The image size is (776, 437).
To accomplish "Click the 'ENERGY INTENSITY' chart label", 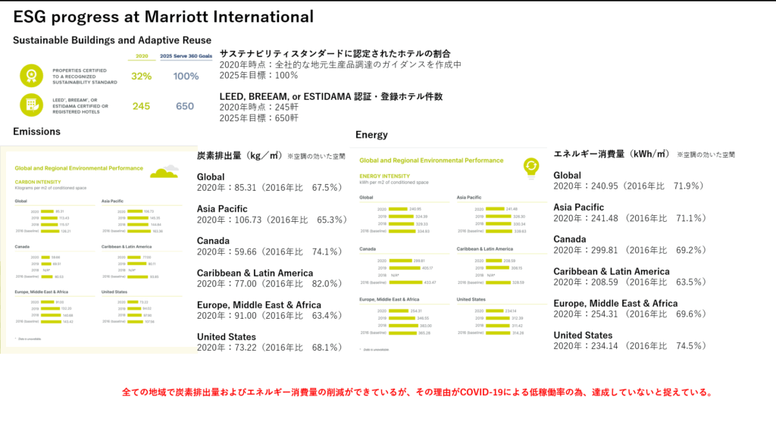I will click(x=384, y=176).
